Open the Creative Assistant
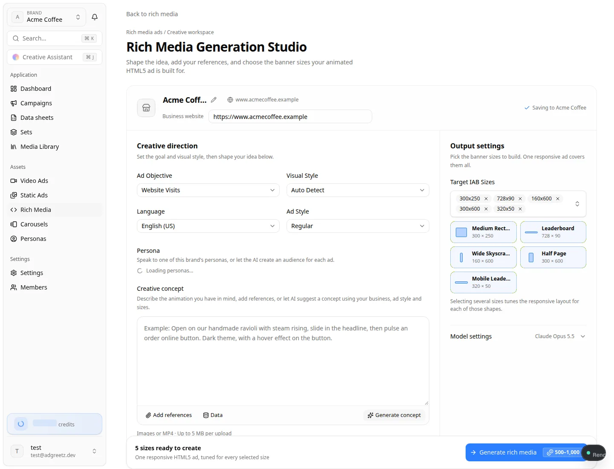 pos(55,57)
